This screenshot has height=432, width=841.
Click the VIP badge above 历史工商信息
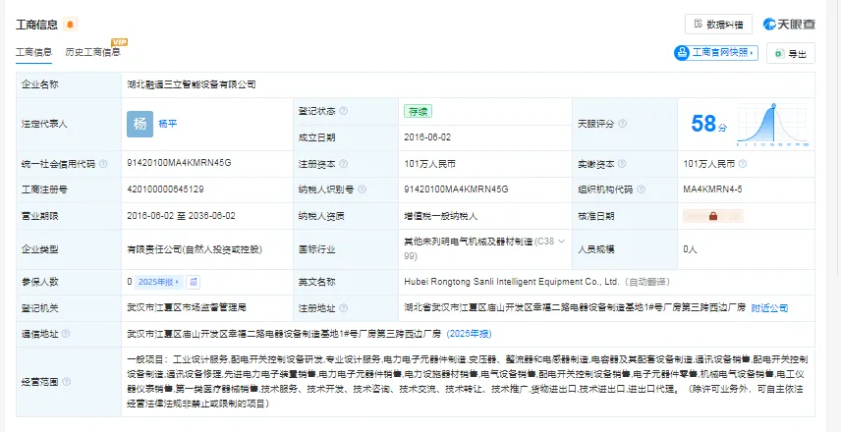click(x=119, y=42)
